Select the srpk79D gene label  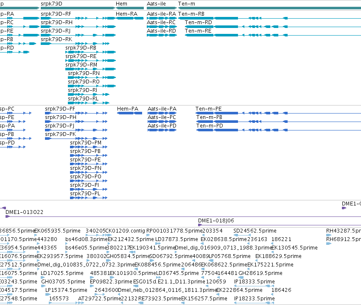tap(51, 4)
